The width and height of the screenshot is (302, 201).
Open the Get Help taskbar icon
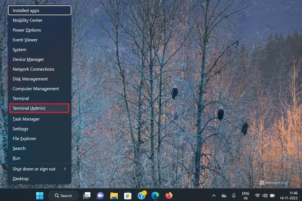pyautogui.click(x=142, y=195)
